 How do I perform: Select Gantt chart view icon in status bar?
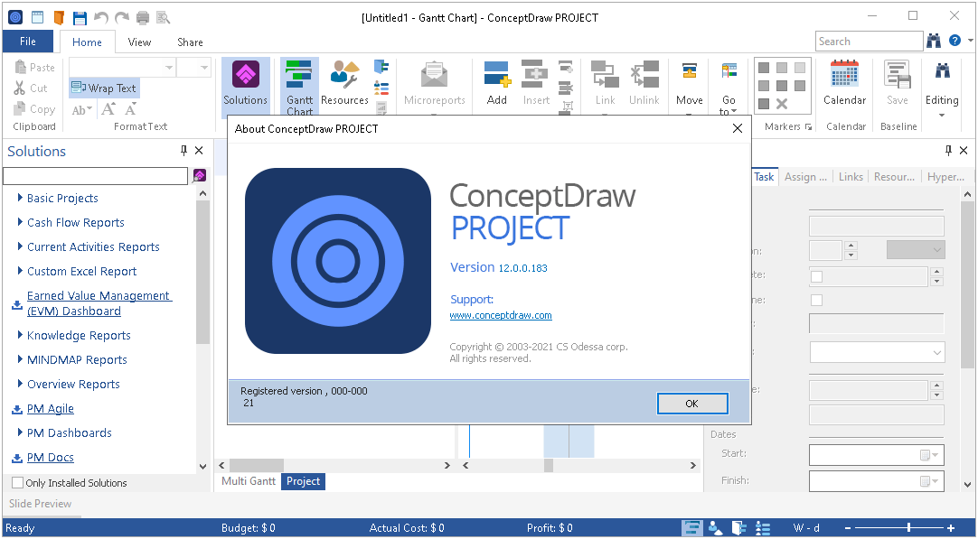pos(691,528)
